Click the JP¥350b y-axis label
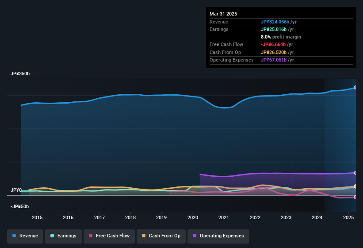Image resolution: width=363 pixels, height=248 pixels. [20, 74]
